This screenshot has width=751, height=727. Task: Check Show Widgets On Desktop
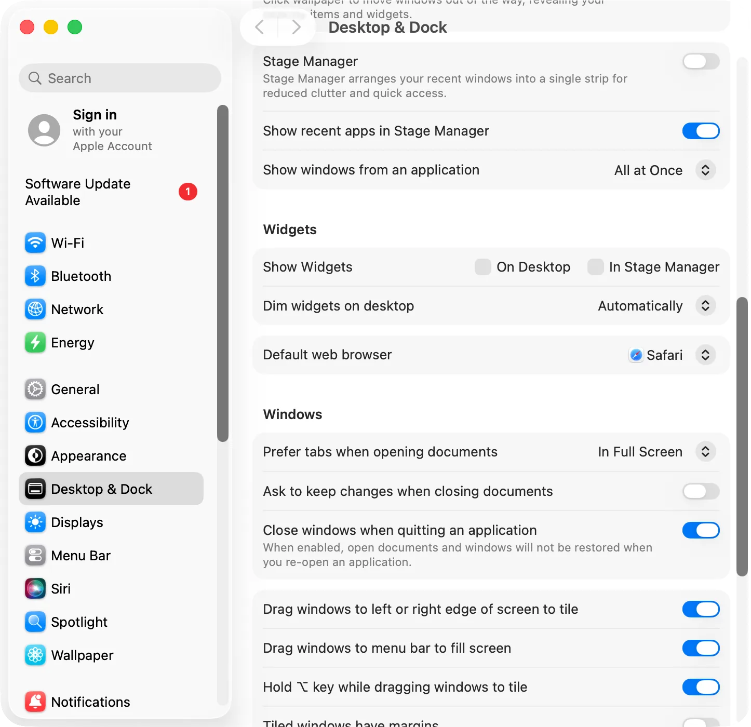pyautogui.click(x=483, y=267)
